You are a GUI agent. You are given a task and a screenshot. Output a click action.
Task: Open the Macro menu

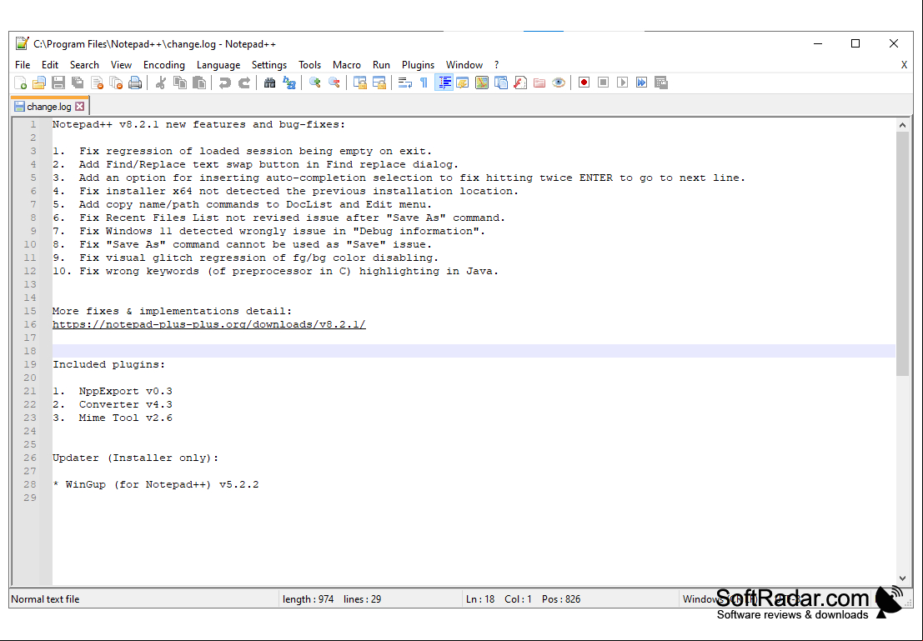[x=347, y=65]
